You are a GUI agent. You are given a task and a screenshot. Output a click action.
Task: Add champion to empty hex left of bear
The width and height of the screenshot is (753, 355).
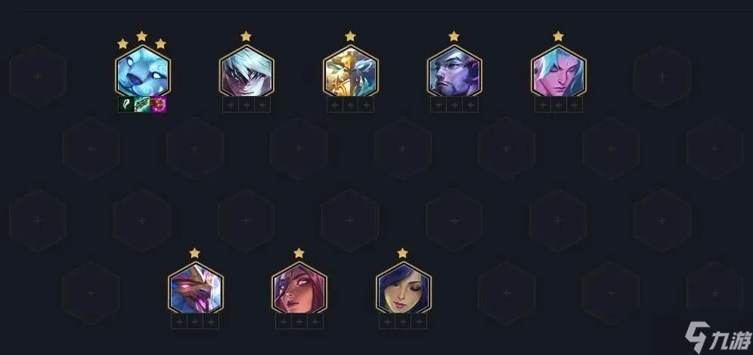tap(38, 76)
